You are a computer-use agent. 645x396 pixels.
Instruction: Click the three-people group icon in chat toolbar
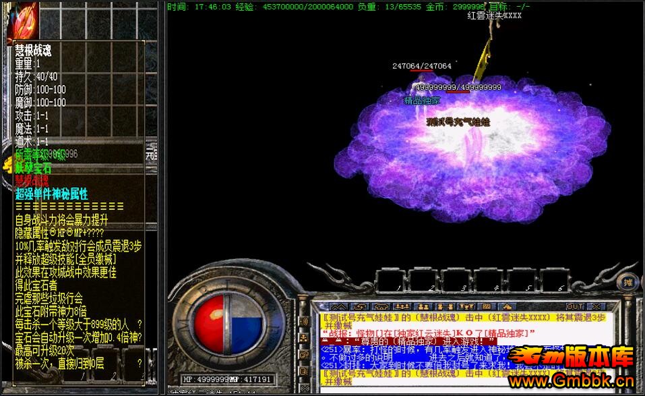click(x=403, y=306)
